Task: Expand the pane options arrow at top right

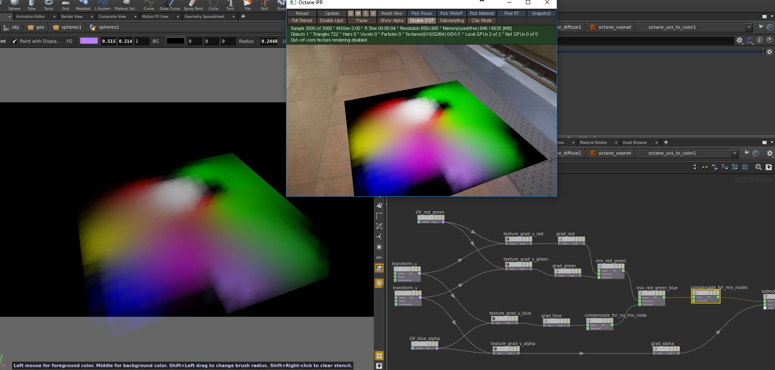Action: point(772,17)
